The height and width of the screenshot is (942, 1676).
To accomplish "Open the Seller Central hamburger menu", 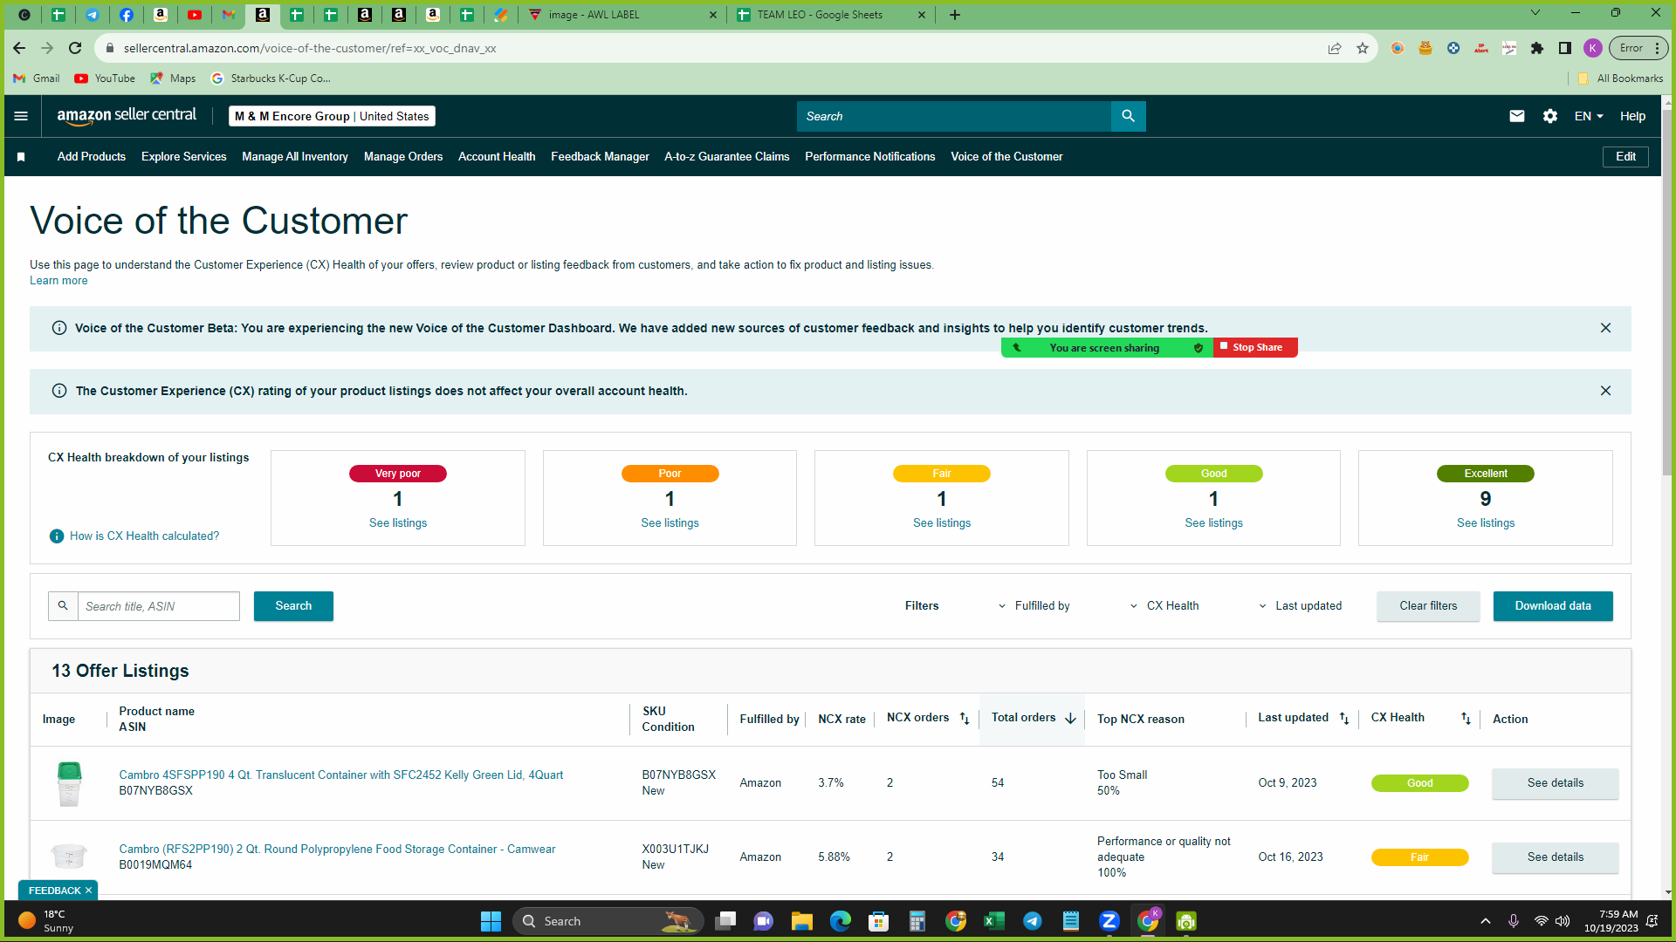I will pos(22,116).
